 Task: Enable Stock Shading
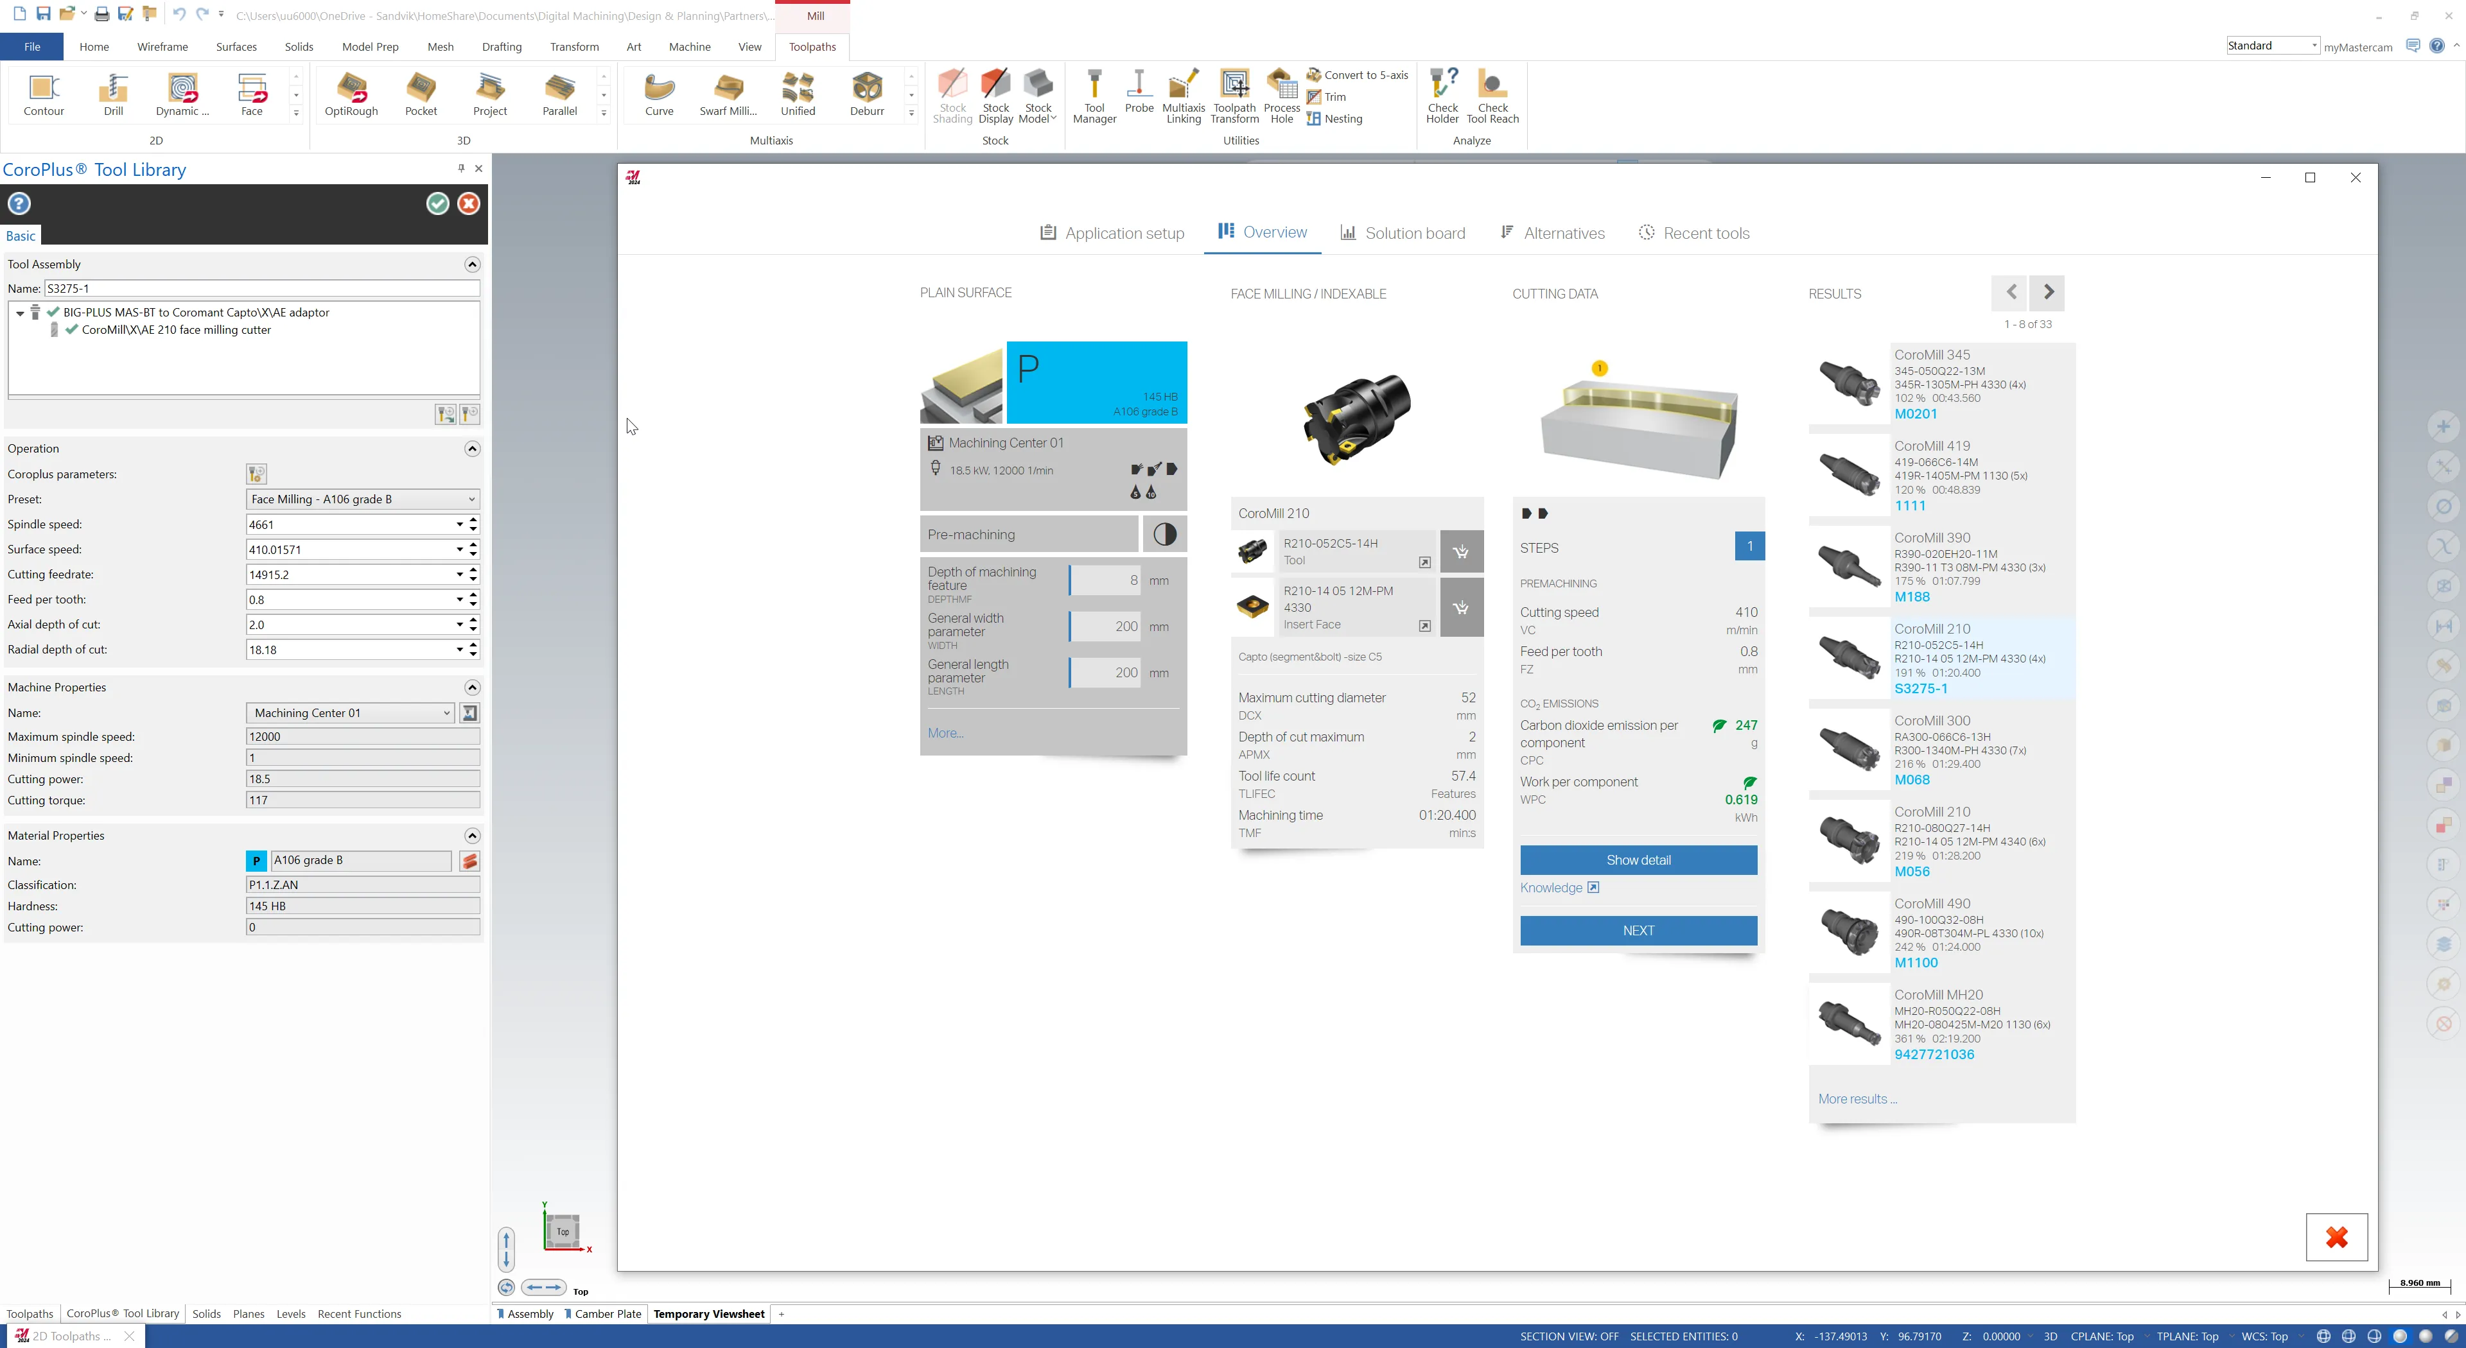click(952, 94)
